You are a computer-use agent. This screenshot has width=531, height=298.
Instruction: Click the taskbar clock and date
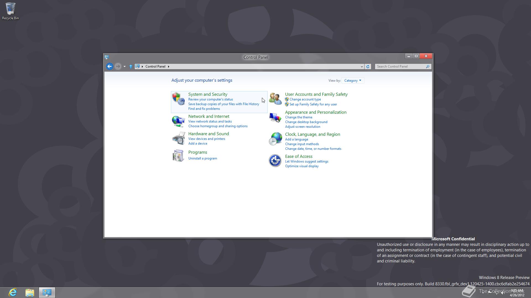click(517, 293)
